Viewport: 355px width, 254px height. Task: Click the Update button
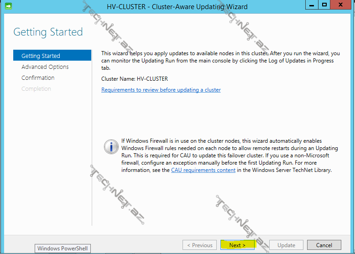[x=286, y=245]
